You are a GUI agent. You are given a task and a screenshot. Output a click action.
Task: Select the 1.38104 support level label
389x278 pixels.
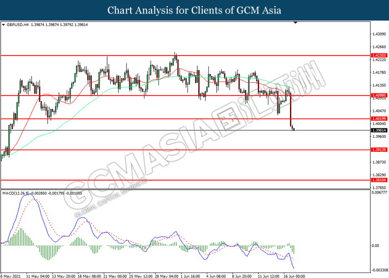[x=379, y=180]
